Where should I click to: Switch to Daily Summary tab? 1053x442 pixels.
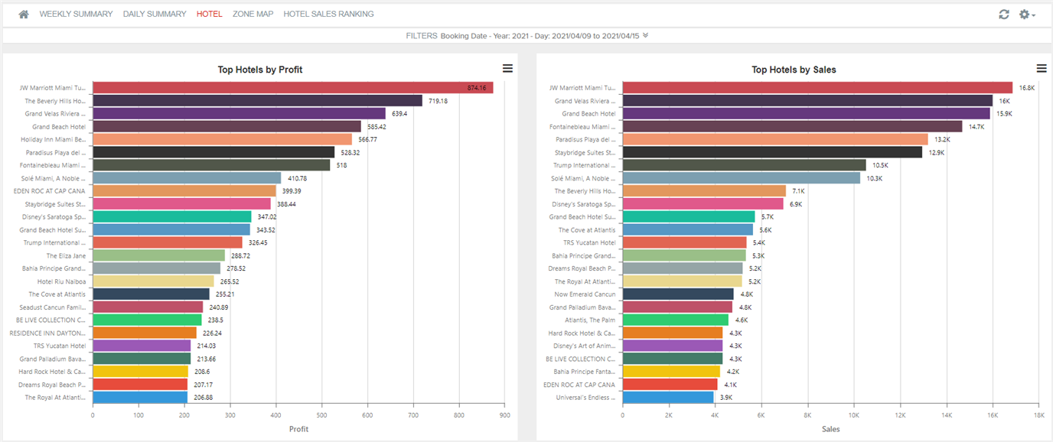click(x=155, y=15)
